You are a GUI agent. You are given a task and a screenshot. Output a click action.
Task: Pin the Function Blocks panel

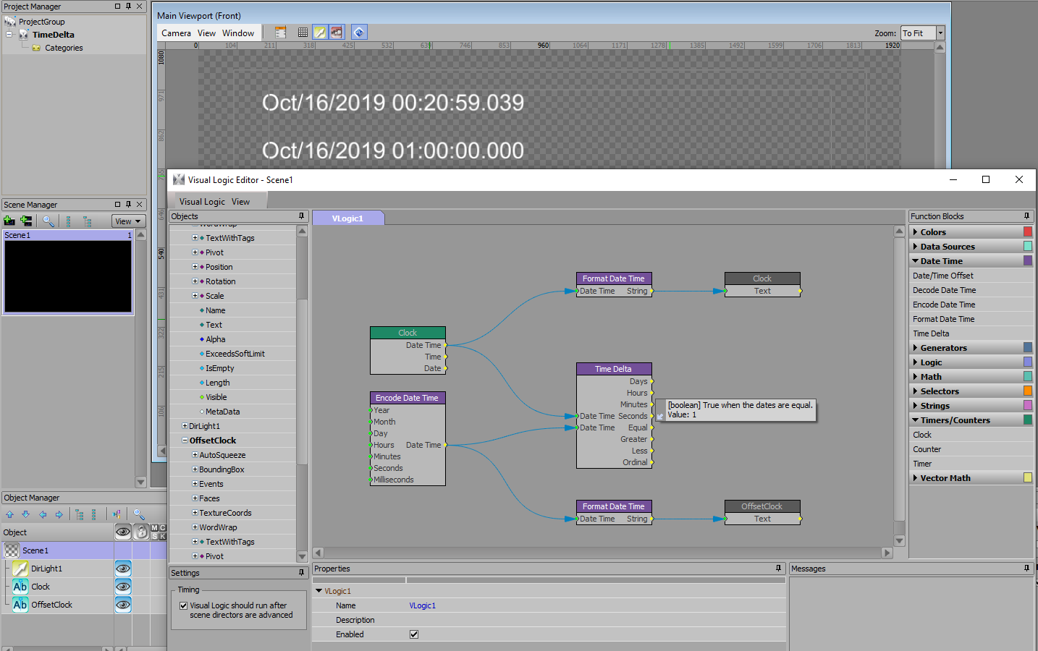(1026, 216)
